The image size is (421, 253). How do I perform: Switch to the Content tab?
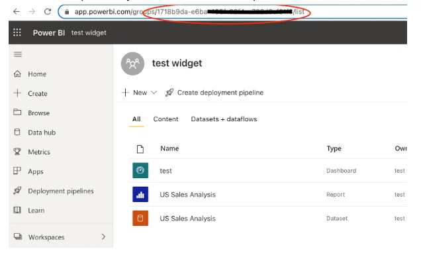click(165, 119)
